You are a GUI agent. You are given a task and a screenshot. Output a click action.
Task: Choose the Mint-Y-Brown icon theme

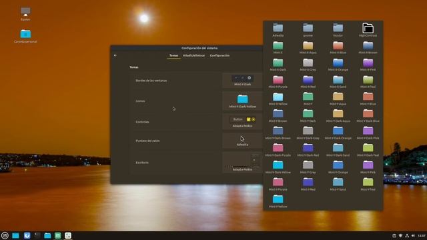coord(278,115)
